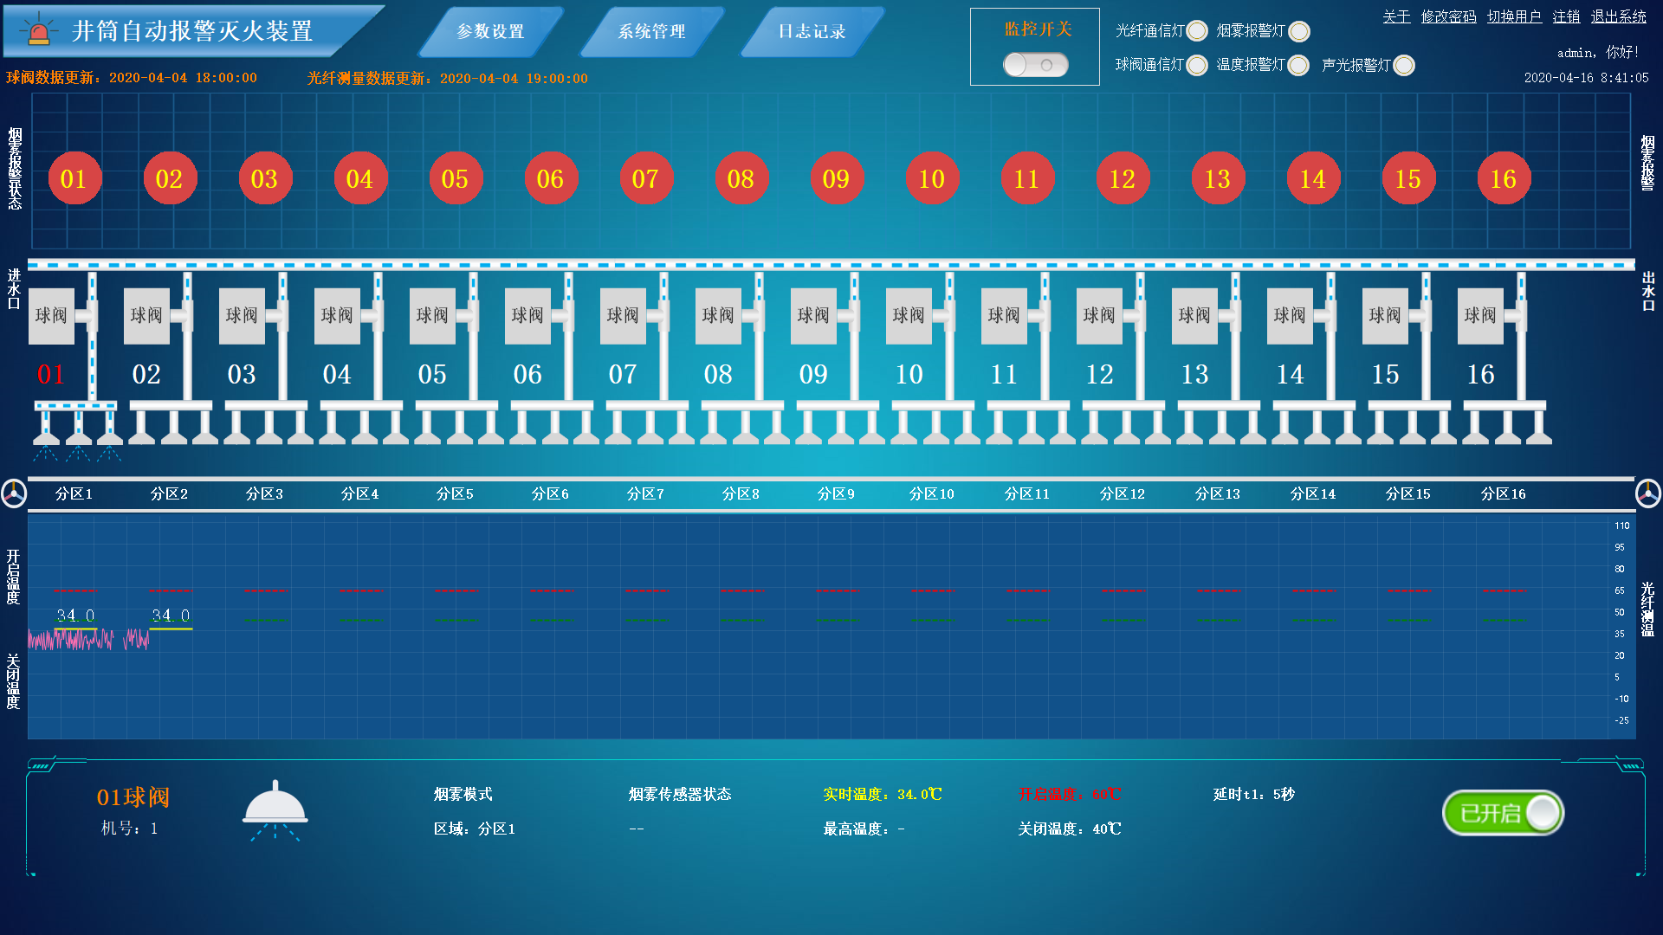Click smoke alarm indicator 05
Viewport: 1663px width, 935px height.
pyautogui.click(x=455, y=179)
